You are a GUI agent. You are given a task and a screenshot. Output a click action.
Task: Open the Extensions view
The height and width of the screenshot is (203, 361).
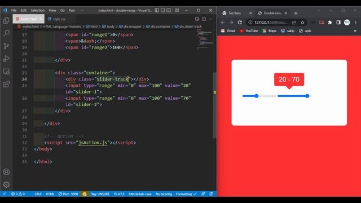[6, 84]
